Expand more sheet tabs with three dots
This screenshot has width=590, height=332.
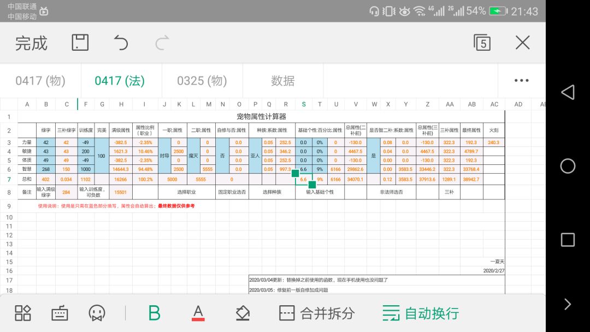[x=522, y=80]
